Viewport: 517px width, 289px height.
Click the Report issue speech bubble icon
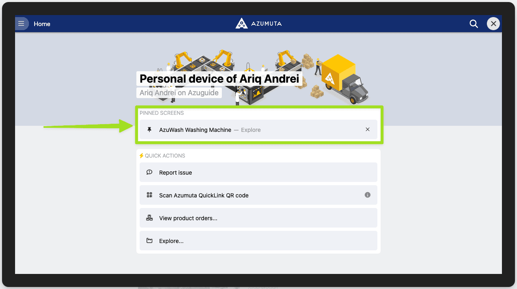149,173
